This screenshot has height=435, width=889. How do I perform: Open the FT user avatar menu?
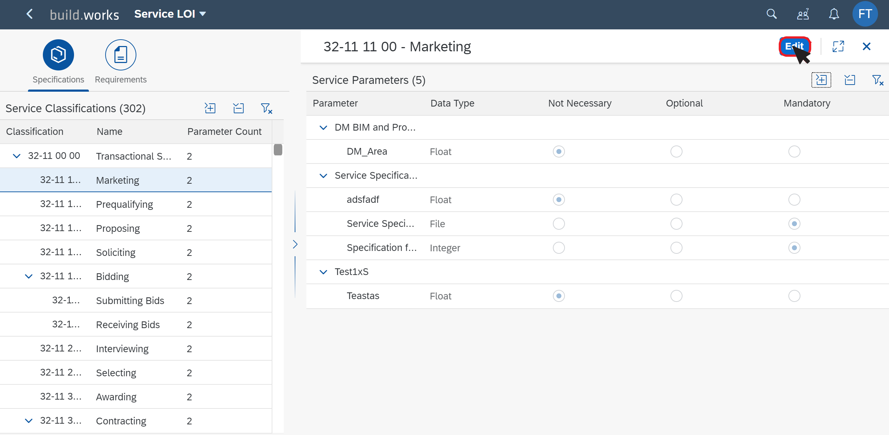pyautogui.click(x=865, y=14)
